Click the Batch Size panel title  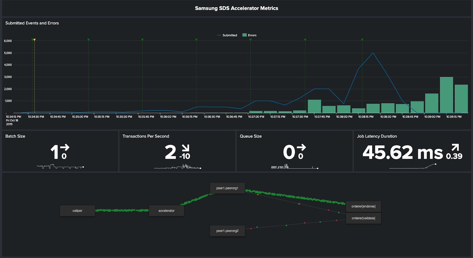[x=15, y=136]
